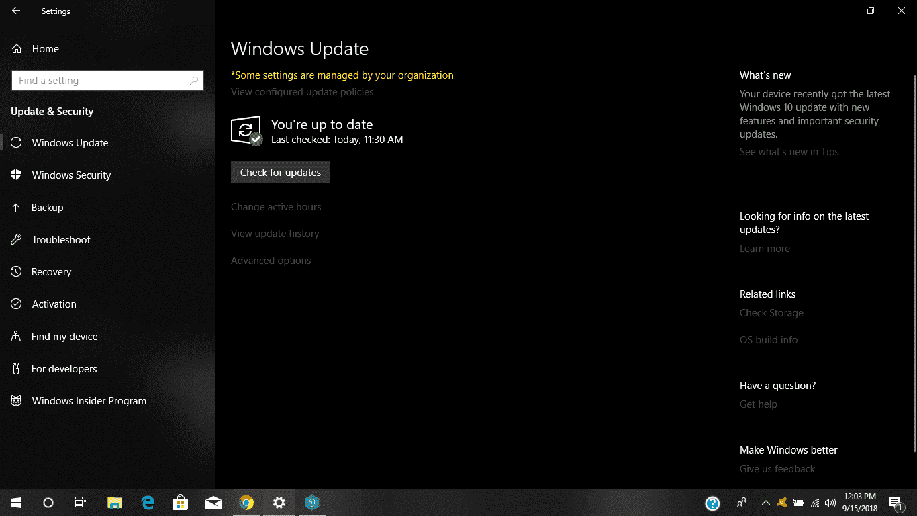Image resolution: width=917 pixels, height=516 pixels.
Task: Click the Give us feedback link
Action: click(777, 469)
